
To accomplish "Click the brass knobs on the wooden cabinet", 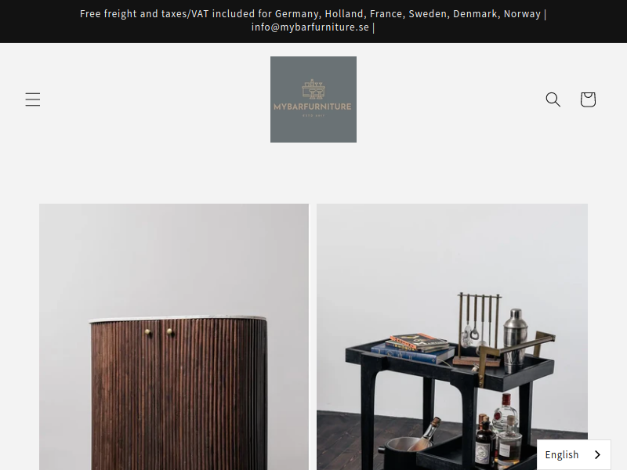I will (x=159, y=331).
